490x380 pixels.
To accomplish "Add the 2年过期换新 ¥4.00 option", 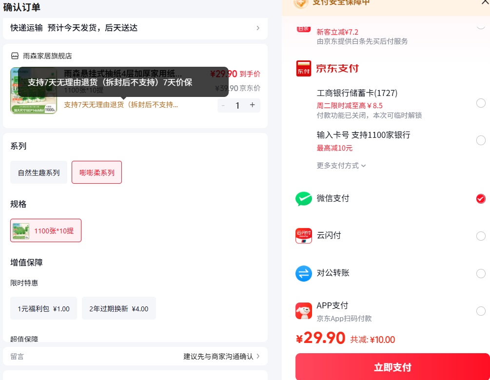I will (x=119, y=308).
